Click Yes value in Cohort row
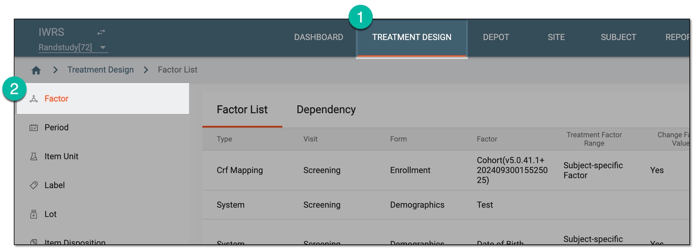Screen dimensions: 693x248 tap(657, 170)
